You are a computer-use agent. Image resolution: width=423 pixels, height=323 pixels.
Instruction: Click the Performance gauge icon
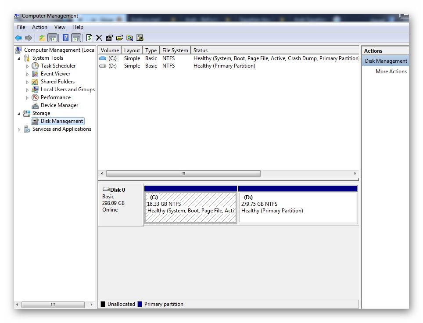[35, 97]
